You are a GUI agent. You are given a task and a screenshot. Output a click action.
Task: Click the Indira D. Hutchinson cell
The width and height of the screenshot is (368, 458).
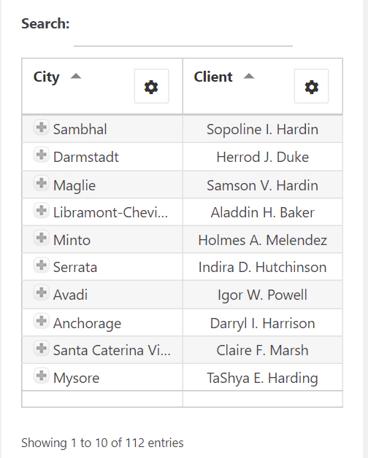[x=263, y=267]
